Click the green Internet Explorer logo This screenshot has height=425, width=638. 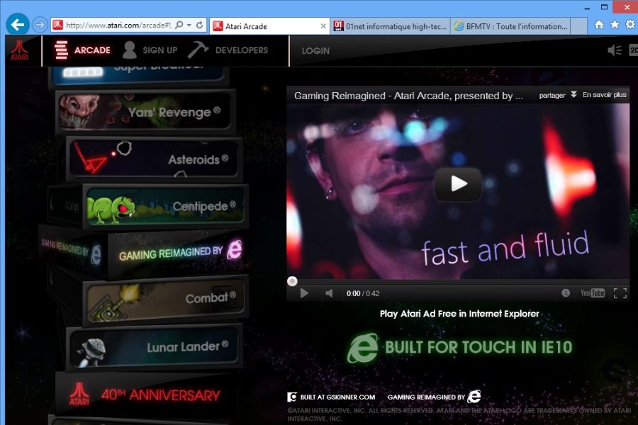(x=362, y=348)
